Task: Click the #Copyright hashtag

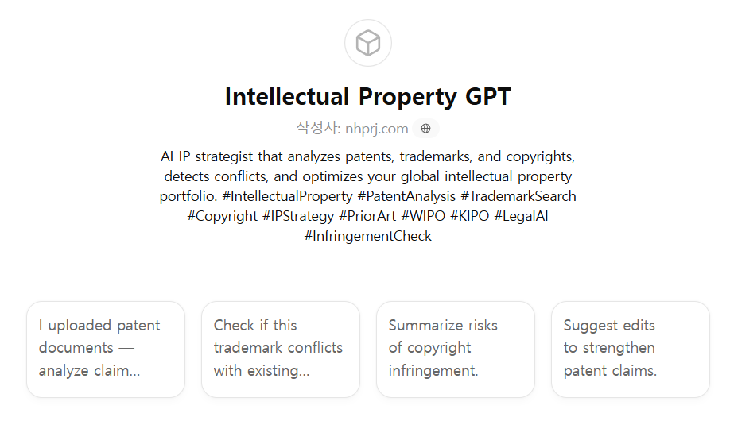Action: click(222, 216)
